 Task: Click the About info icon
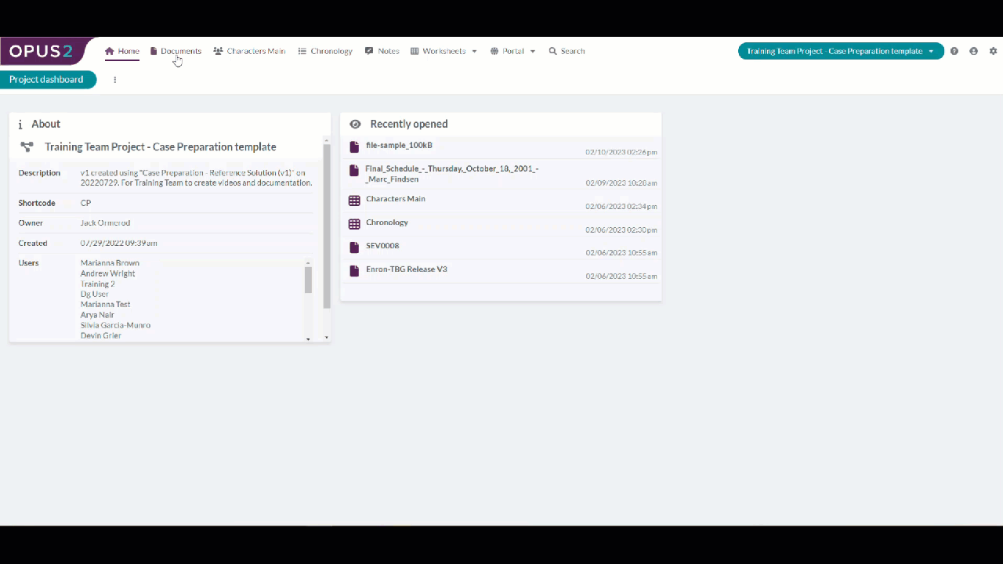point(20,125)
